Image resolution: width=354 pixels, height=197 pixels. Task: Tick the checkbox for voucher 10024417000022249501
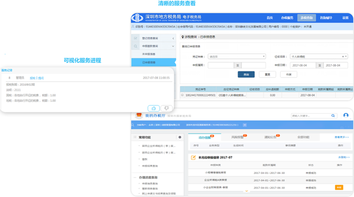point(182,95)
